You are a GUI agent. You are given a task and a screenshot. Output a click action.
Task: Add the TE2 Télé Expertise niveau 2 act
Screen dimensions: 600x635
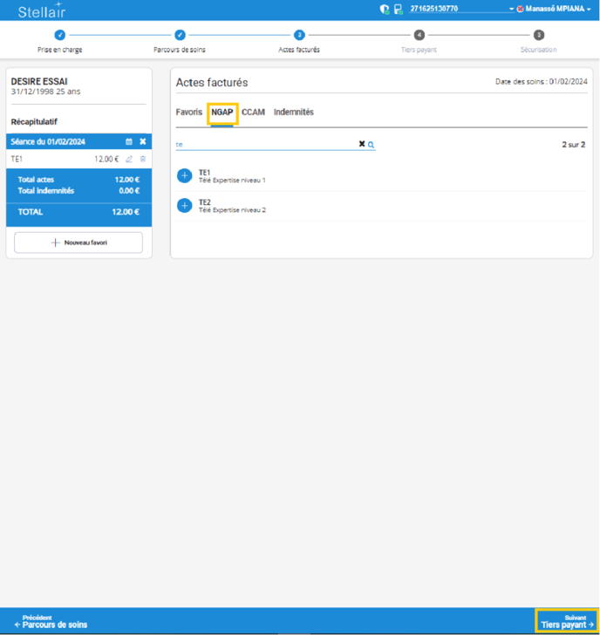(184, 206)
